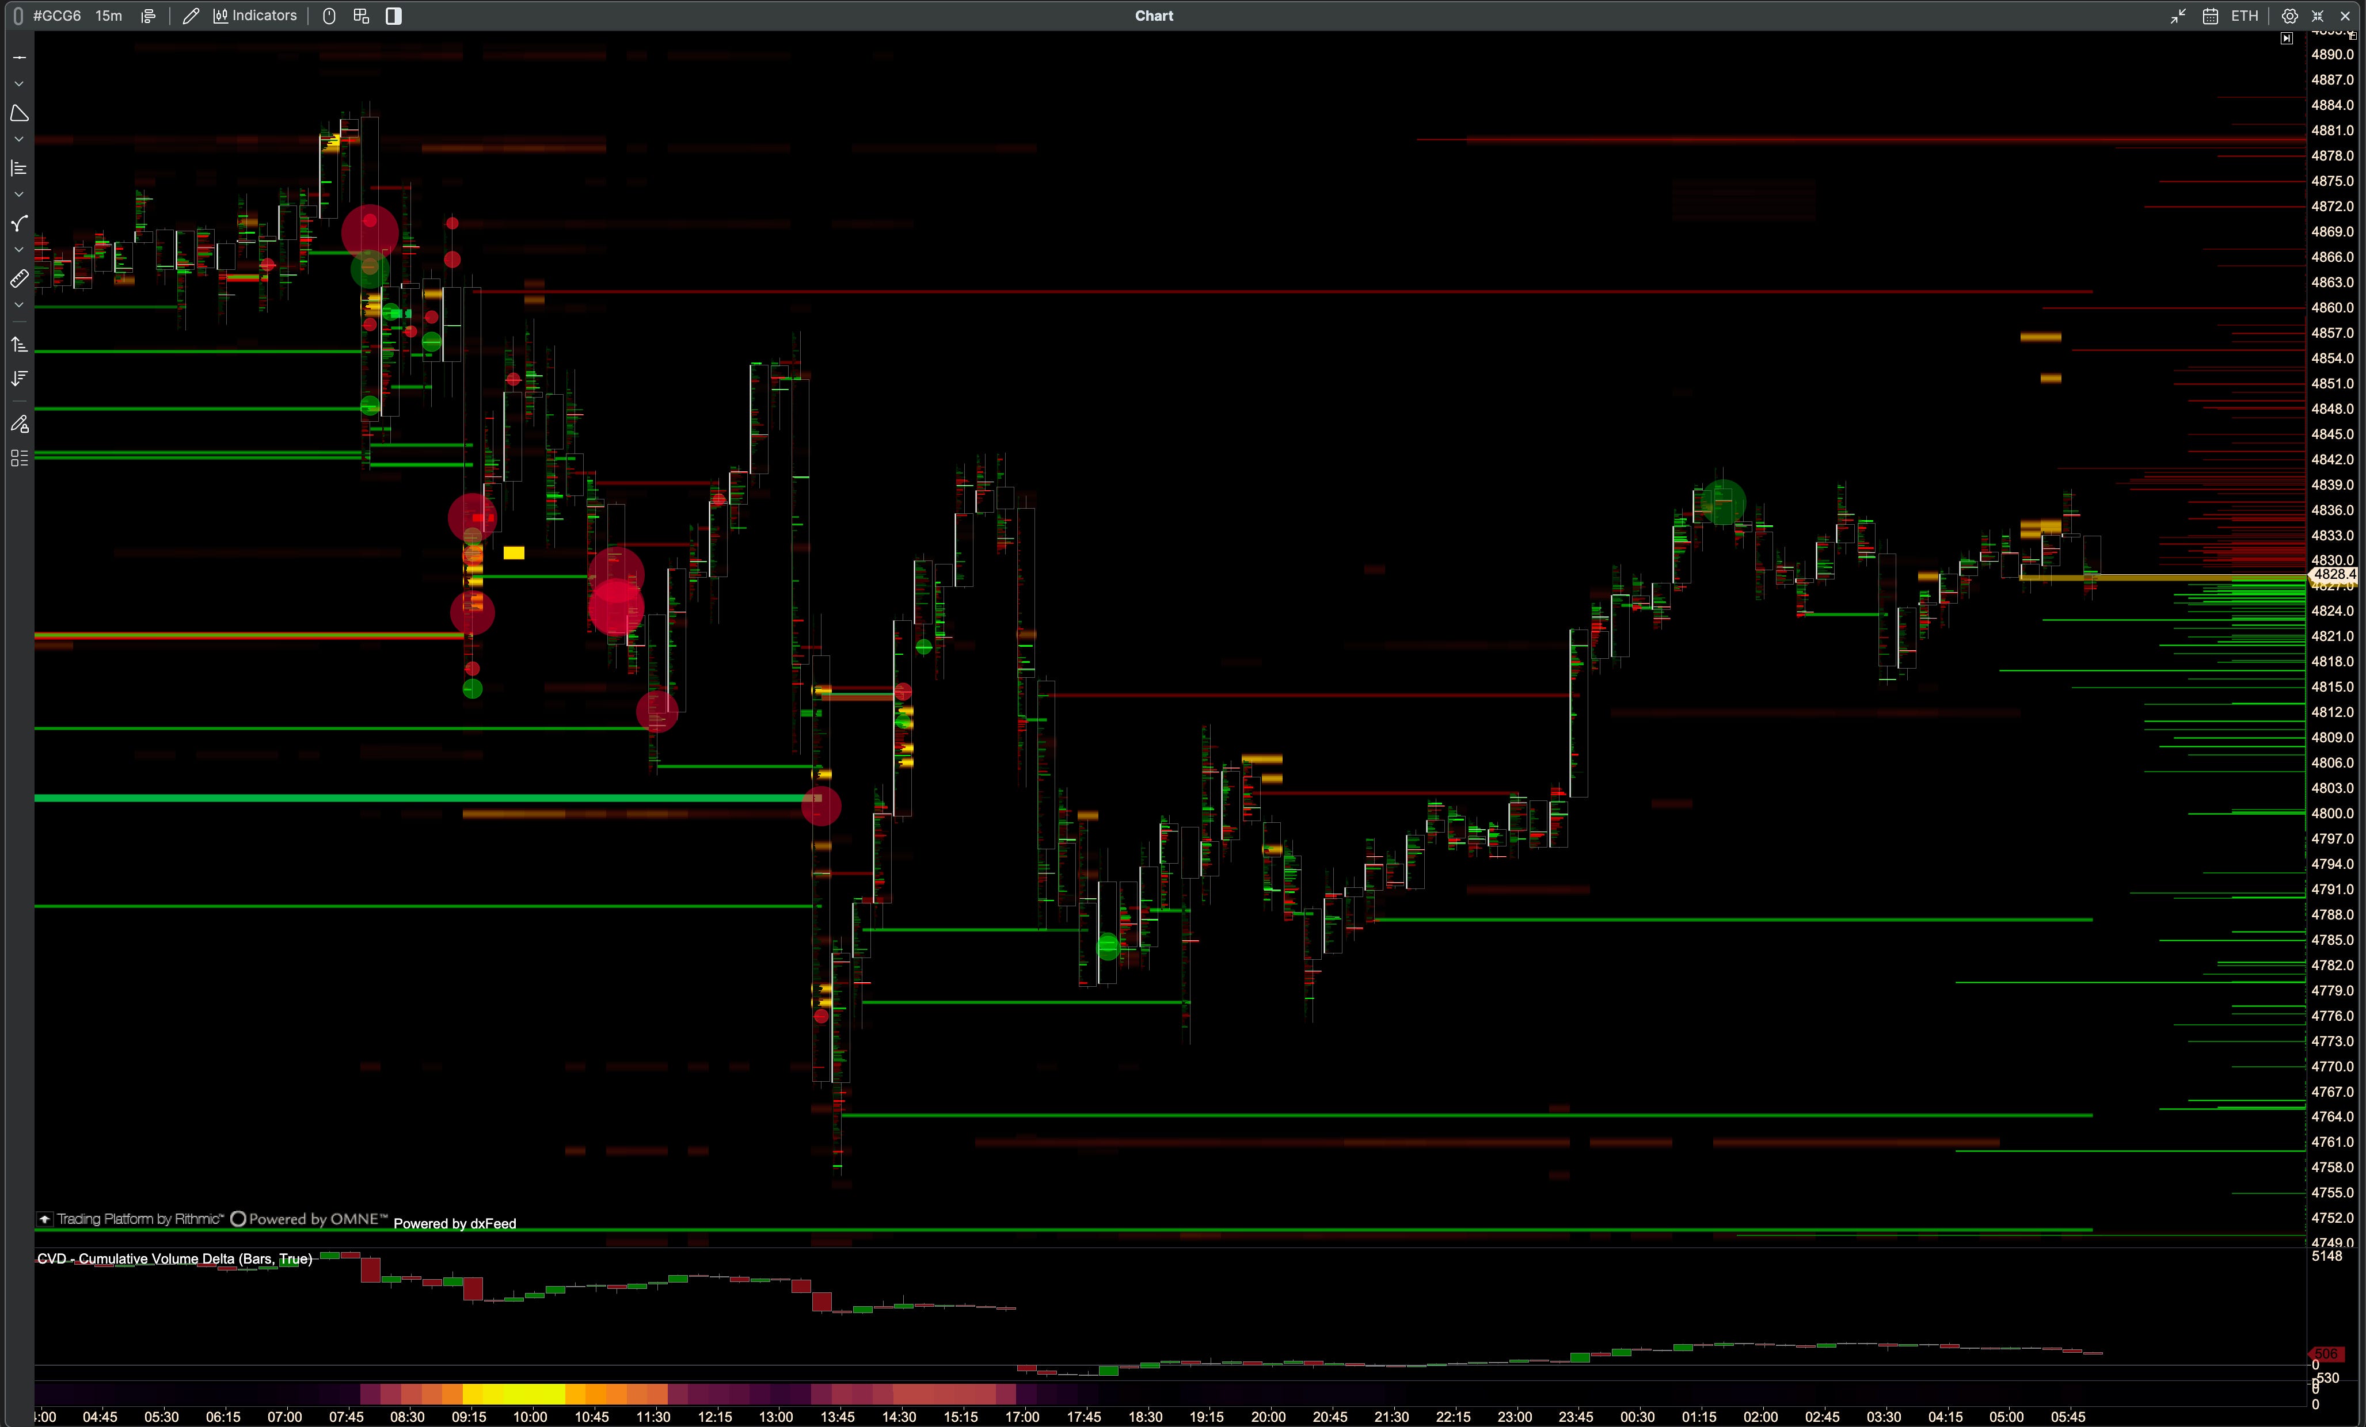Expand chevron below the ruler tool

[18, 305]
